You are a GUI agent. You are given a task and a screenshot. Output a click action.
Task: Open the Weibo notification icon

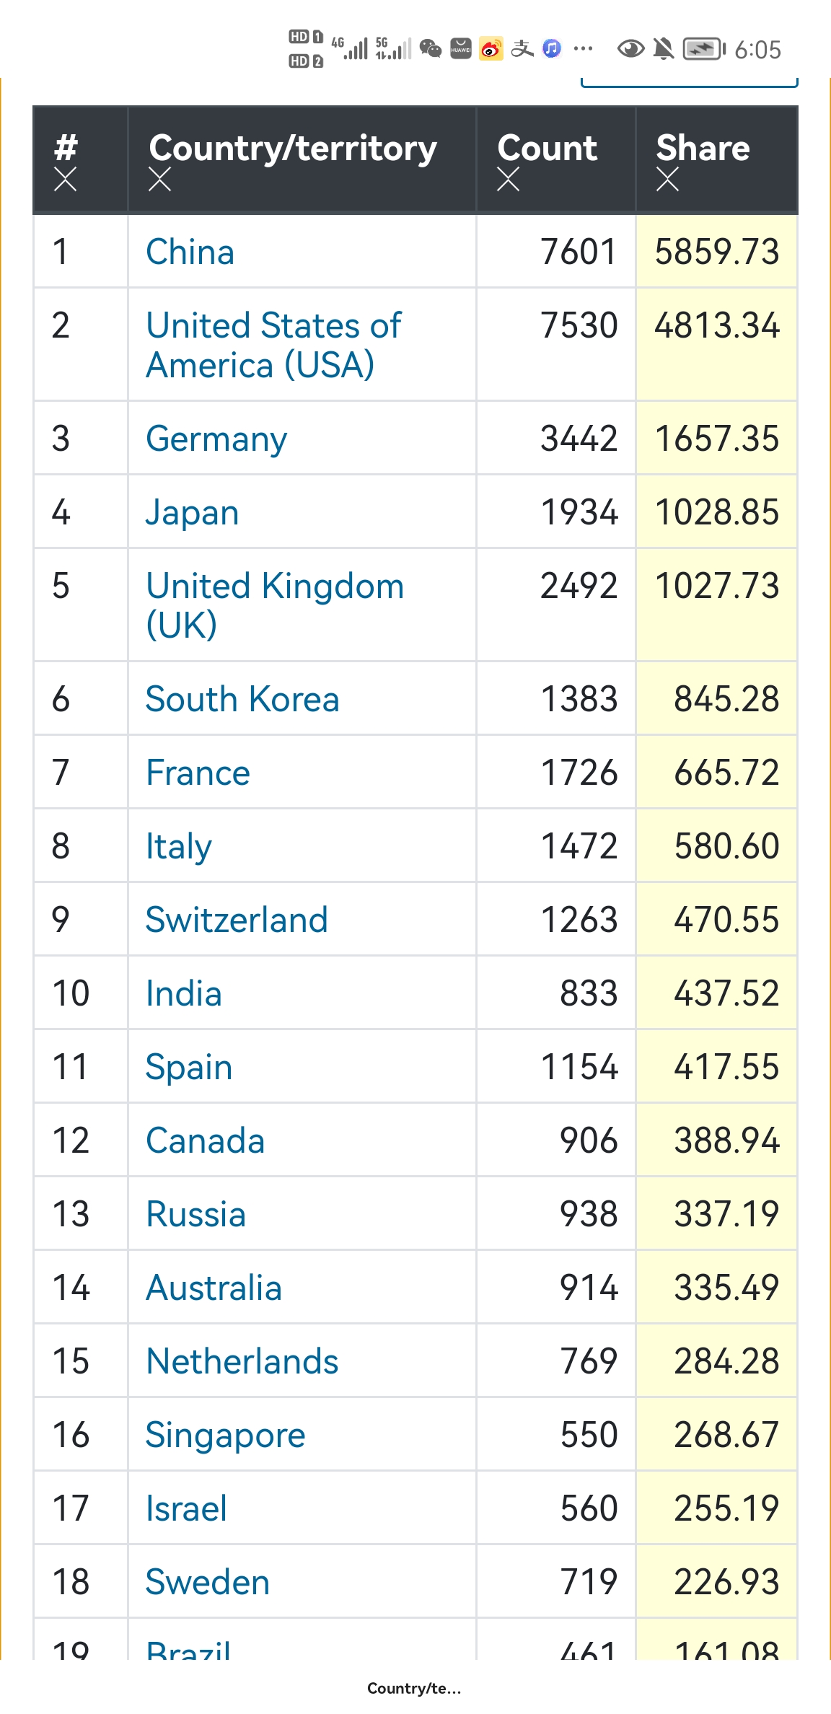point(491,49)
